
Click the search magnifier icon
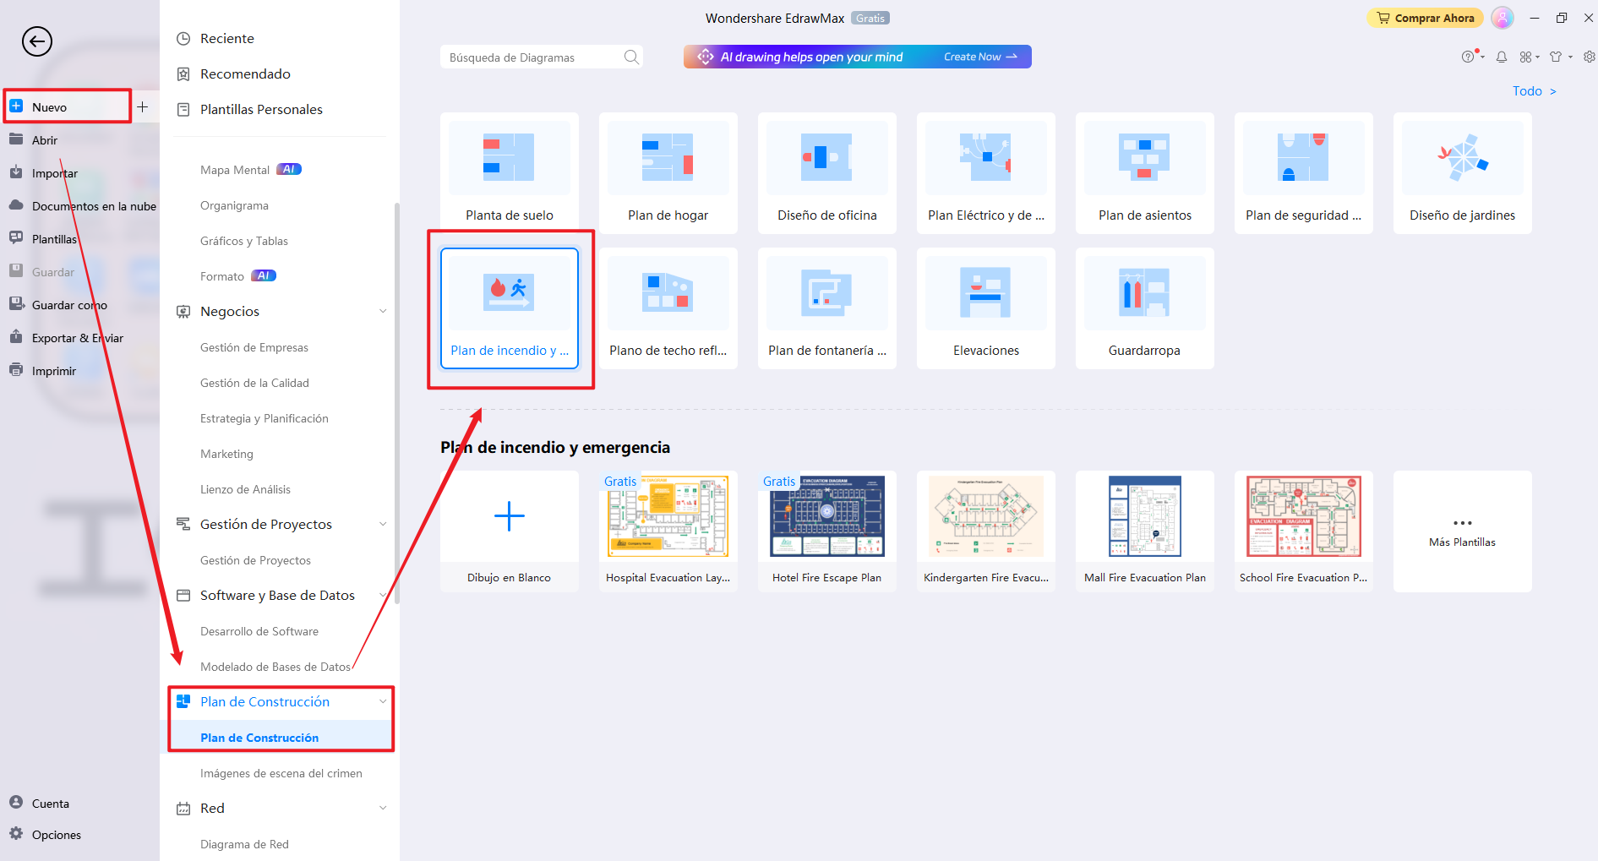click(630, 57)
